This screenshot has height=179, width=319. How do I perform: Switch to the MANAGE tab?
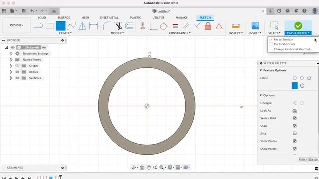pos(181,18)
